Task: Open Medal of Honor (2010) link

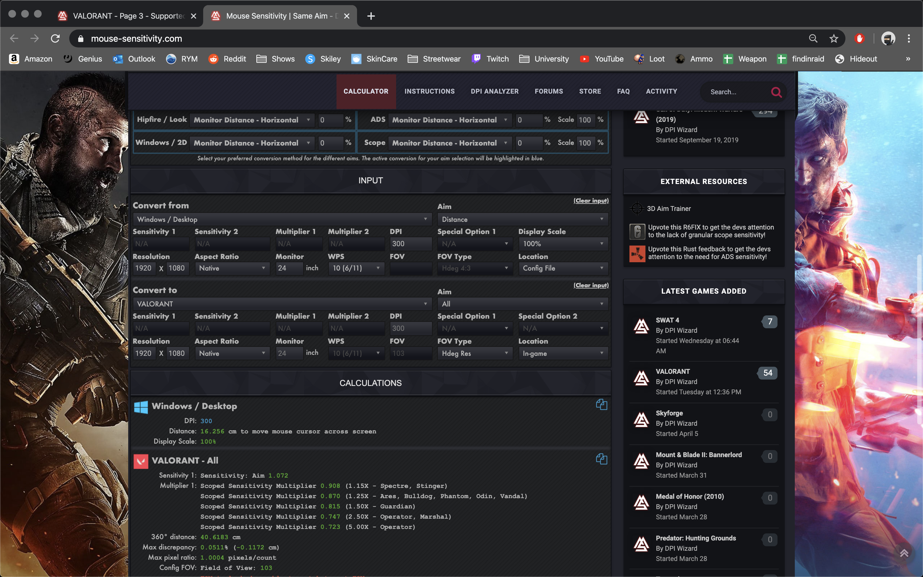Action: point(690,497)
